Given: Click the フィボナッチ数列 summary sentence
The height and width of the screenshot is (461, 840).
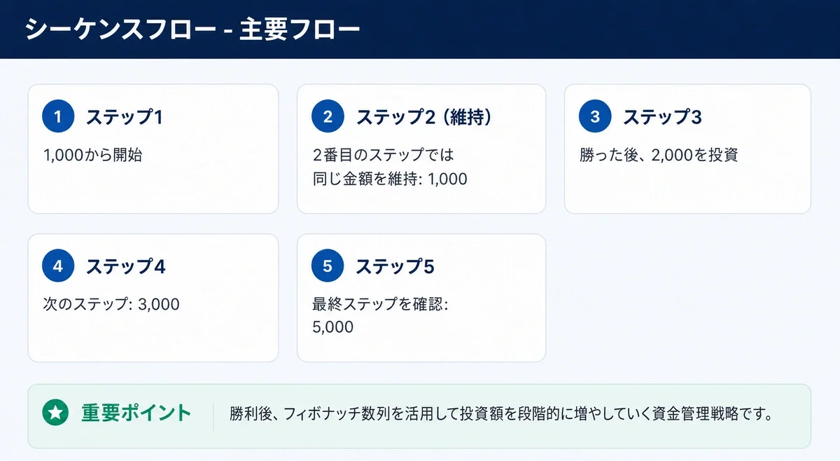Looking at the screenshot, I should [x=501, y=413].
